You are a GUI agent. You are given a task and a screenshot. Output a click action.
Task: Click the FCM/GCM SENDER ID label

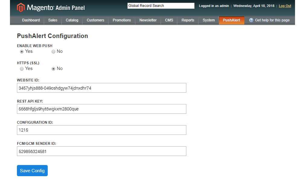click(x=37, y=144)
